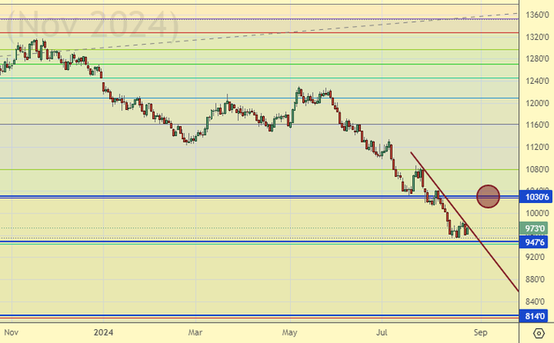Click the Nov label on time axis
Viewport: 554px width, 343px height.
click(x=11, y=332)
